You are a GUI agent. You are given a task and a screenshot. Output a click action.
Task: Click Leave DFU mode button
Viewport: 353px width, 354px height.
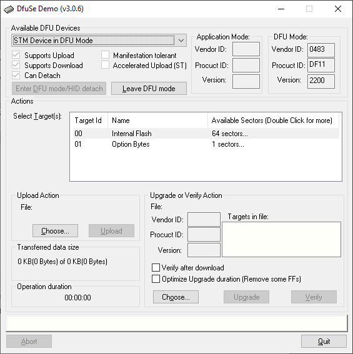(x=149, y=89)
